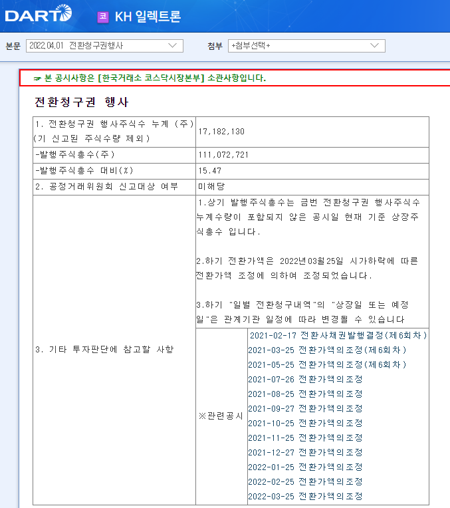Open 2021-05-25 전환가액의조정 link
Screen dimensions: 450x508
[x=327, y=364]
